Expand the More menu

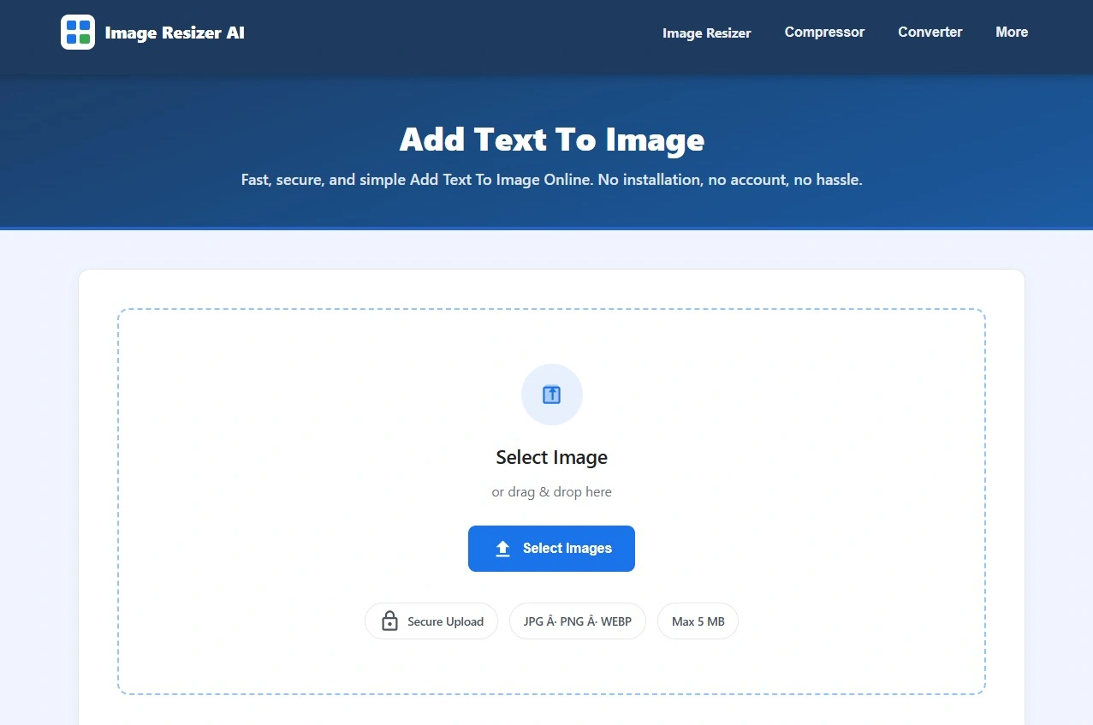pos(1012,33)
